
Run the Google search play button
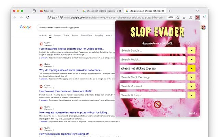pyautogui.click(x=191, y=50)
